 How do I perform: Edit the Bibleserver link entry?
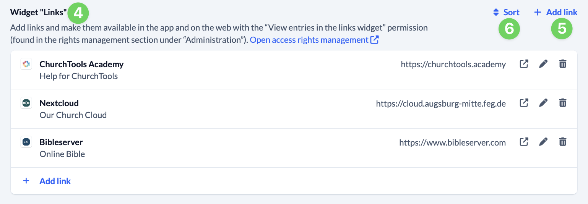point(543,142)
